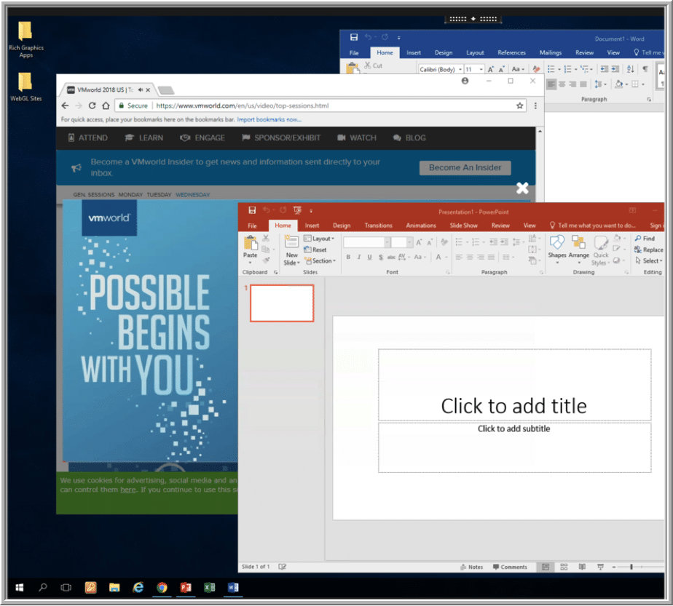Toggle text Shadow in PowerPoint
This screenshot has height=606, width=673.
pos(381,257)
